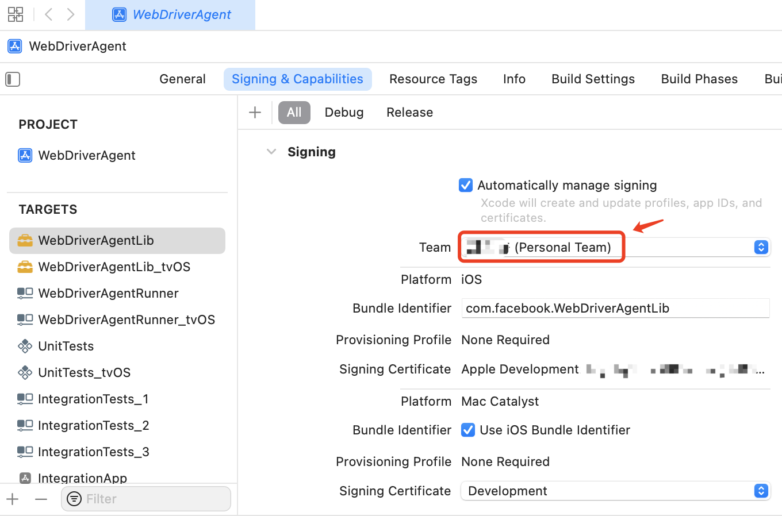Click the WebDriverAgent project icon in the sidebar
Screen dimensions: 782x516
pos(25,155)
